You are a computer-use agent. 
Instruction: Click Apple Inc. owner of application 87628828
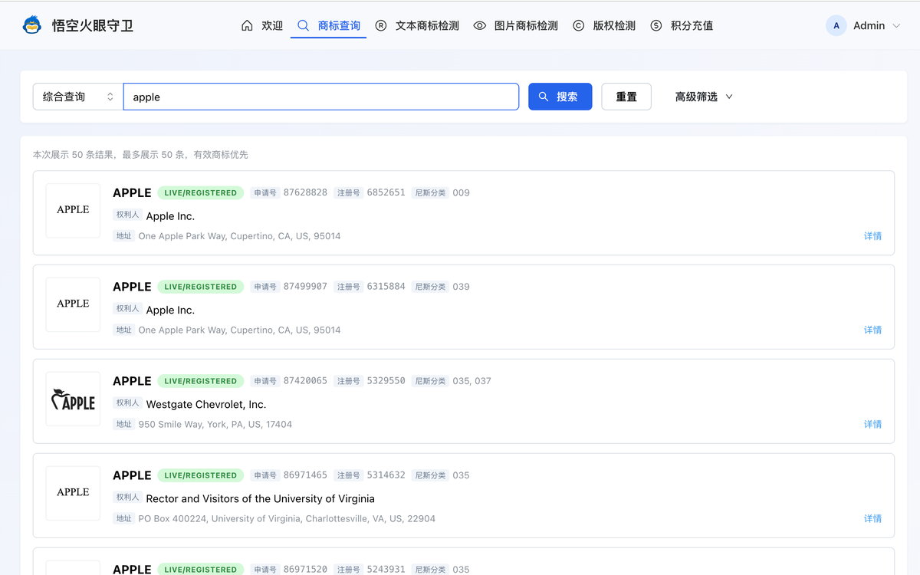click(x=170, y=216)
